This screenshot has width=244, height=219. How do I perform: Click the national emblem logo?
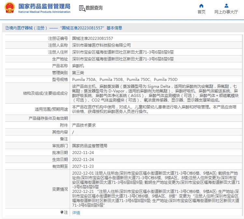10,8
